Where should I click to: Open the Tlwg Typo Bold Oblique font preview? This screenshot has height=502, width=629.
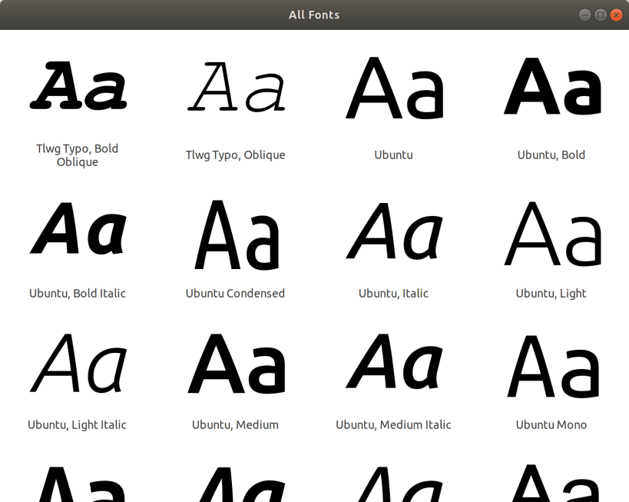point(78,85)
